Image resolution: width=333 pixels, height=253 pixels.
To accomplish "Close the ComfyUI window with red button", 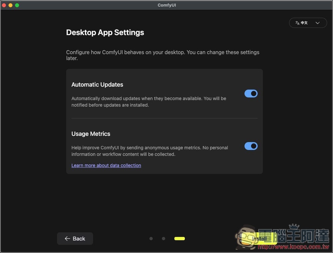I will point(4,5).
